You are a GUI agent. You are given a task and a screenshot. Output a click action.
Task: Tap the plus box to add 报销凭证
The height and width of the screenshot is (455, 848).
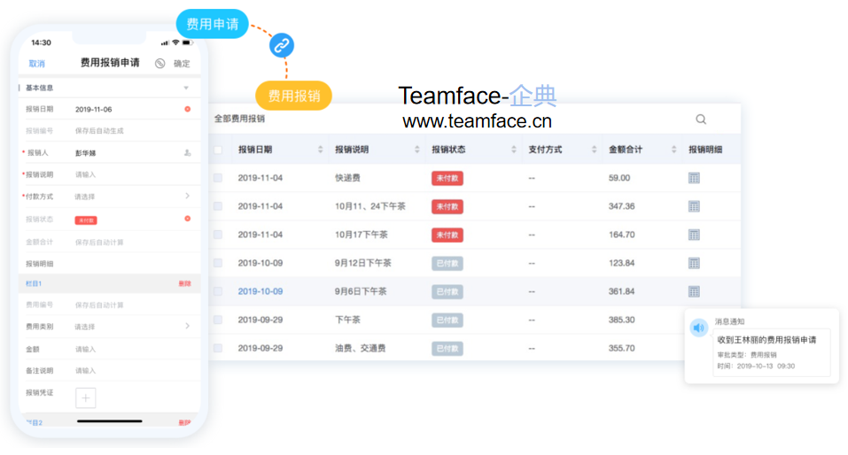tap(85, 397)
